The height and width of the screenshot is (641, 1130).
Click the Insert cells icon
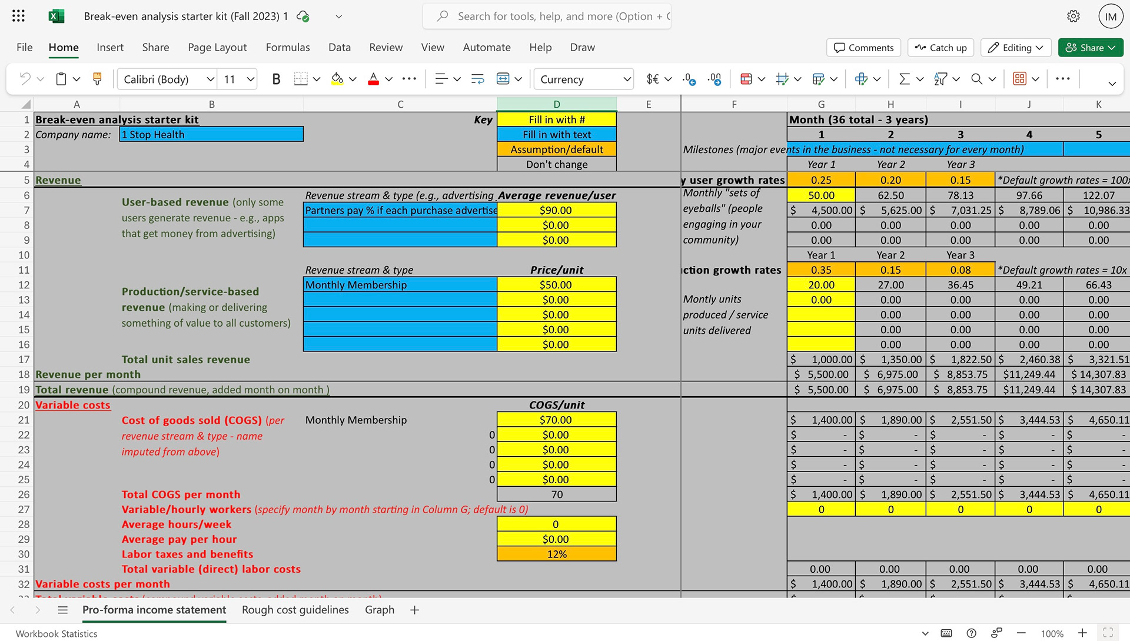click(861, 79)
